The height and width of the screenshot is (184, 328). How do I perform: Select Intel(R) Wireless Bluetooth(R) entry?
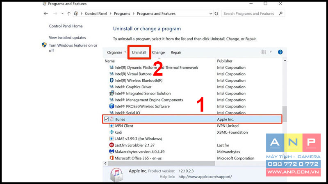coord(139,80)
